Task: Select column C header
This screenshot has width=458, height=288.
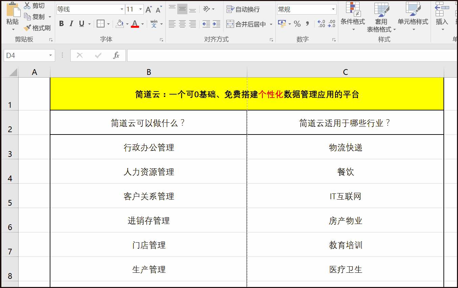Action: point(345,72)
